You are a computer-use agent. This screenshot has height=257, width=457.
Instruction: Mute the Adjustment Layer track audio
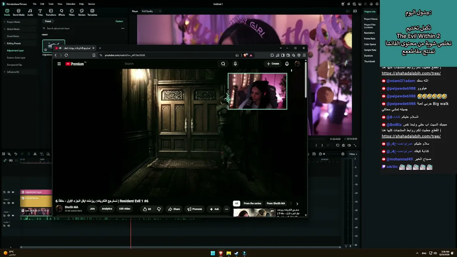(9, 192)
